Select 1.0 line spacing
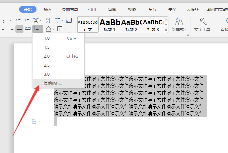The height and width of the screenshot is (153, 228). coord(59,38)
